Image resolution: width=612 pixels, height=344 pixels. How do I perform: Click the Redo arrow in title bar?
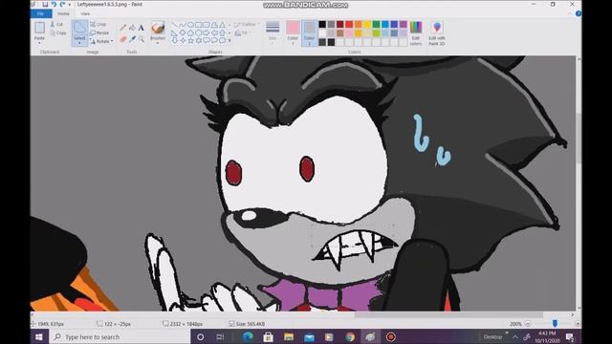click(x=62, y=4)
